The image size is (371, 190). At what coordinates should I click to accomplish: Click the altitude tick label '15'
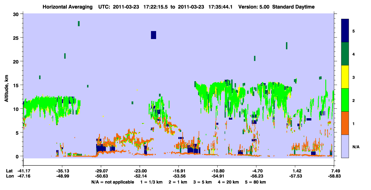click(x=17, y=85)
